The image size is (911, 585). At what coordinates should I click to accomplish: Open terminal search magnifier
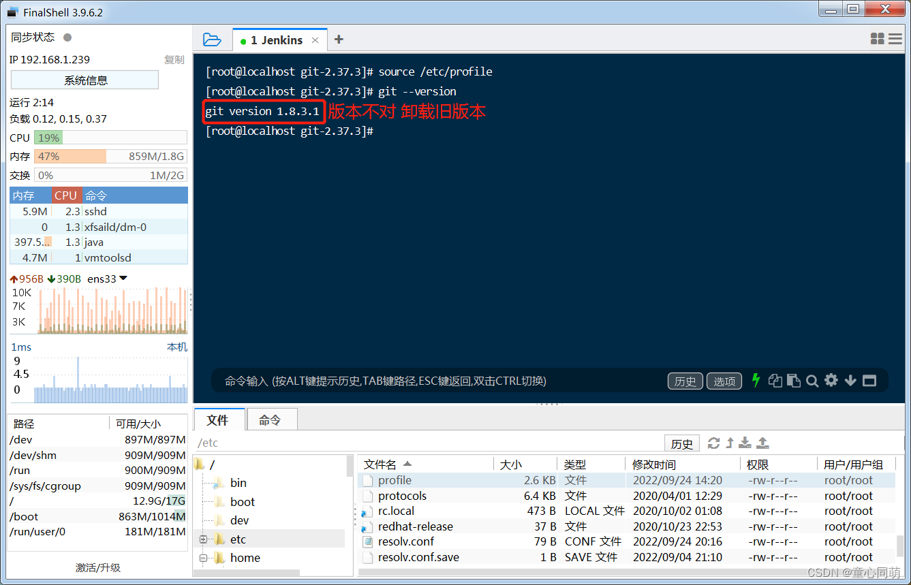[812, 381]
